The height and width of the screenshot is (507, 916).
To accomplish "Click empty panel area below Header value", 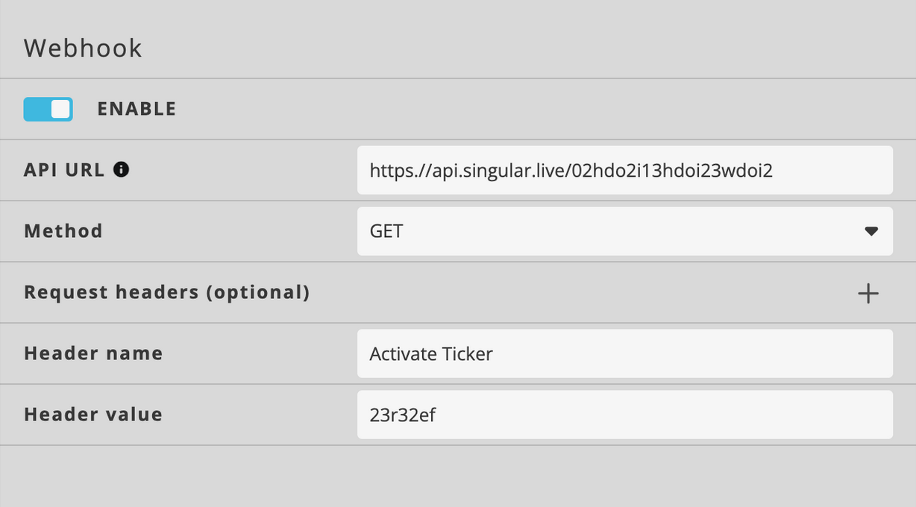I will [458, 477].
